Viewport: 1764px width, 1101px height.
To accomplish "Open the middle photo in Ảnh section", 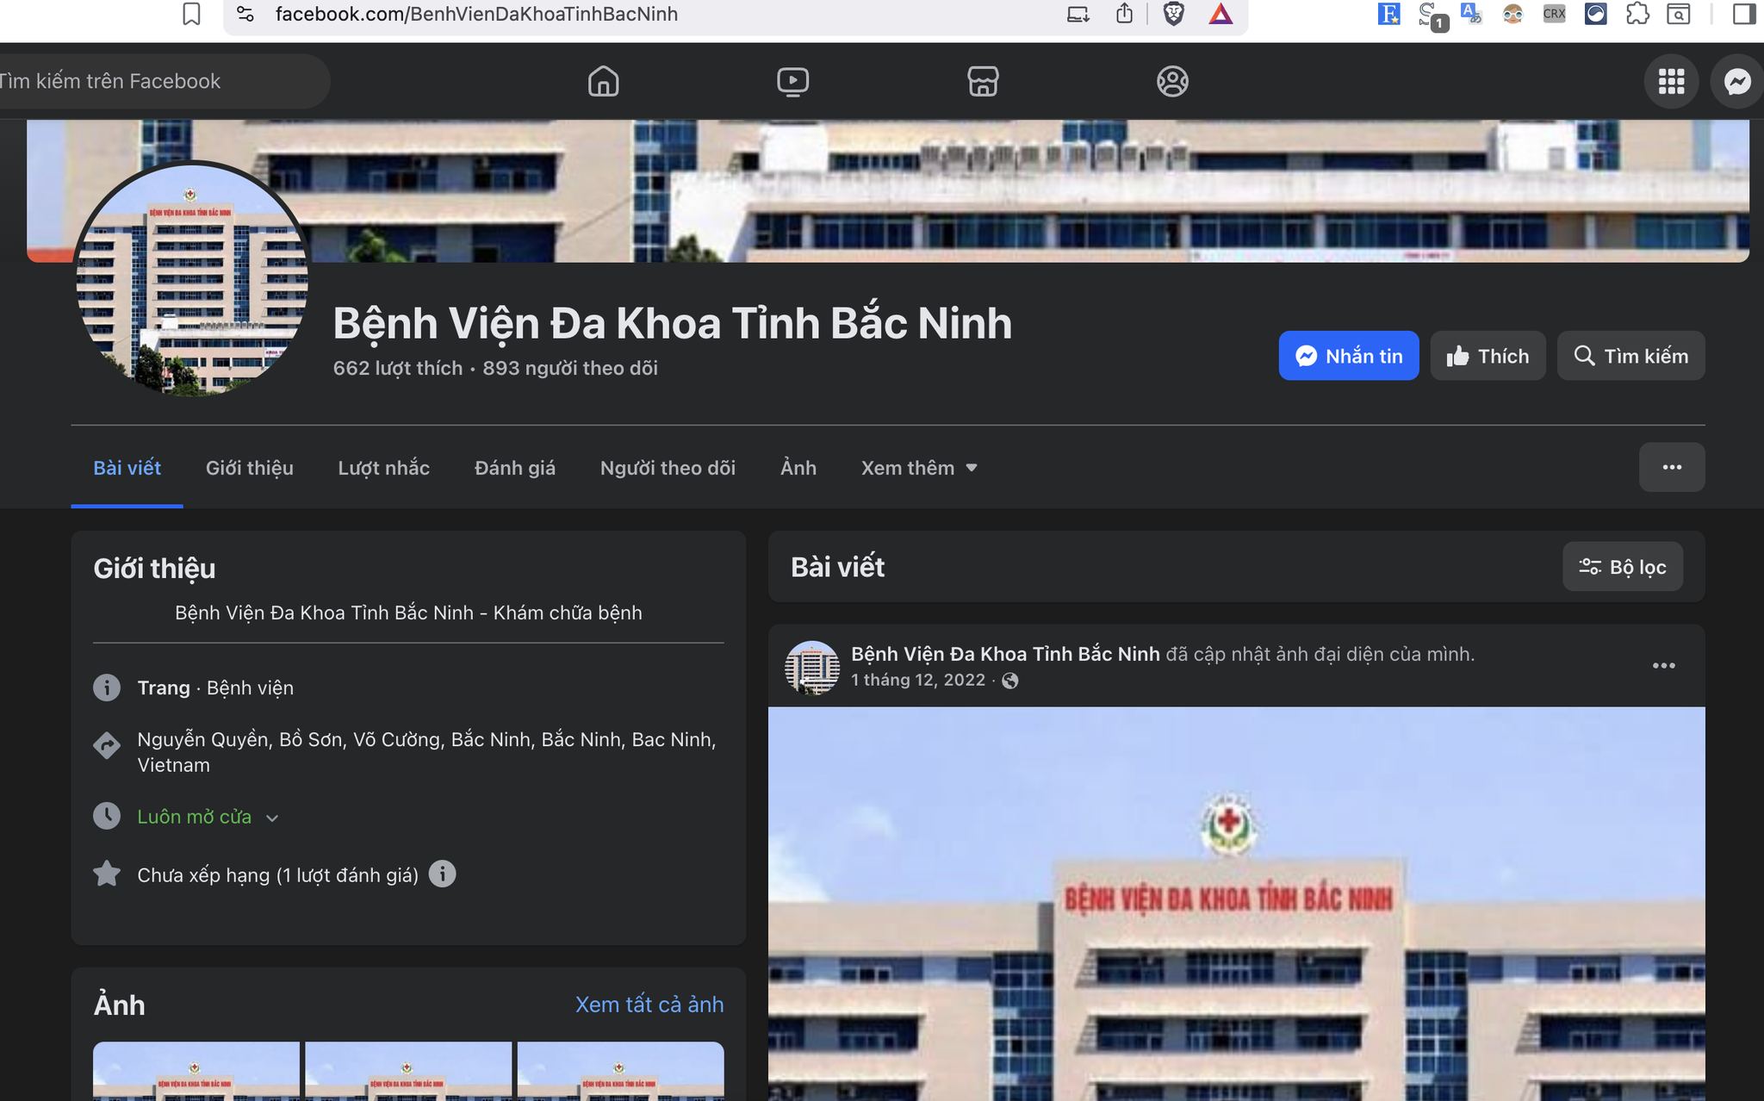I will click(x=408, y=1071).
